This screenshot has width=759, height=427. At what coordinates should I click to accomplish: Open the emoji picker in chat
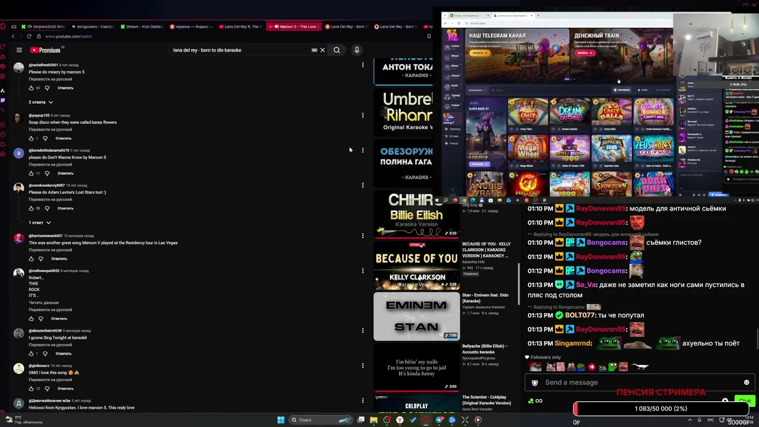[747, 383]
